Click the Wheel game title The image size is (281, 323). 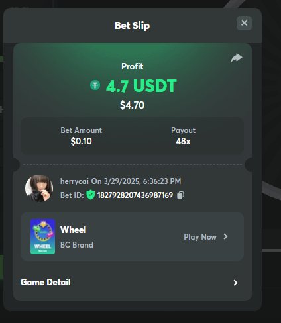pyautogui.click(x=74, y=230)
